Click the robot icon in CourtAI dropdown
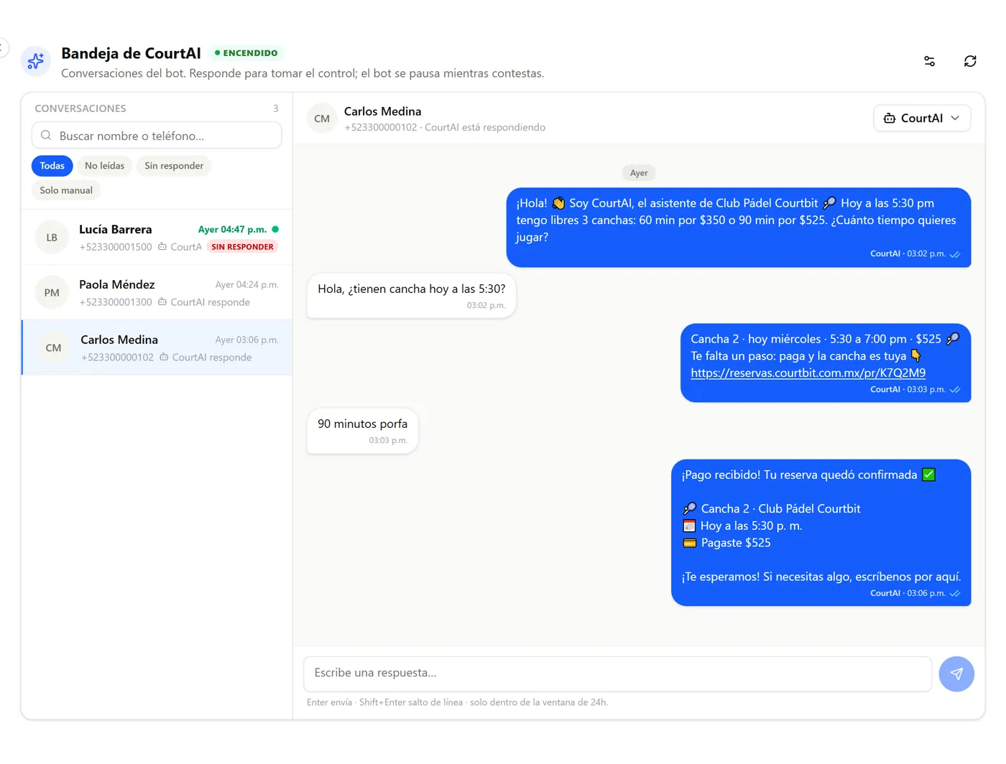 (x=890, y=118)
